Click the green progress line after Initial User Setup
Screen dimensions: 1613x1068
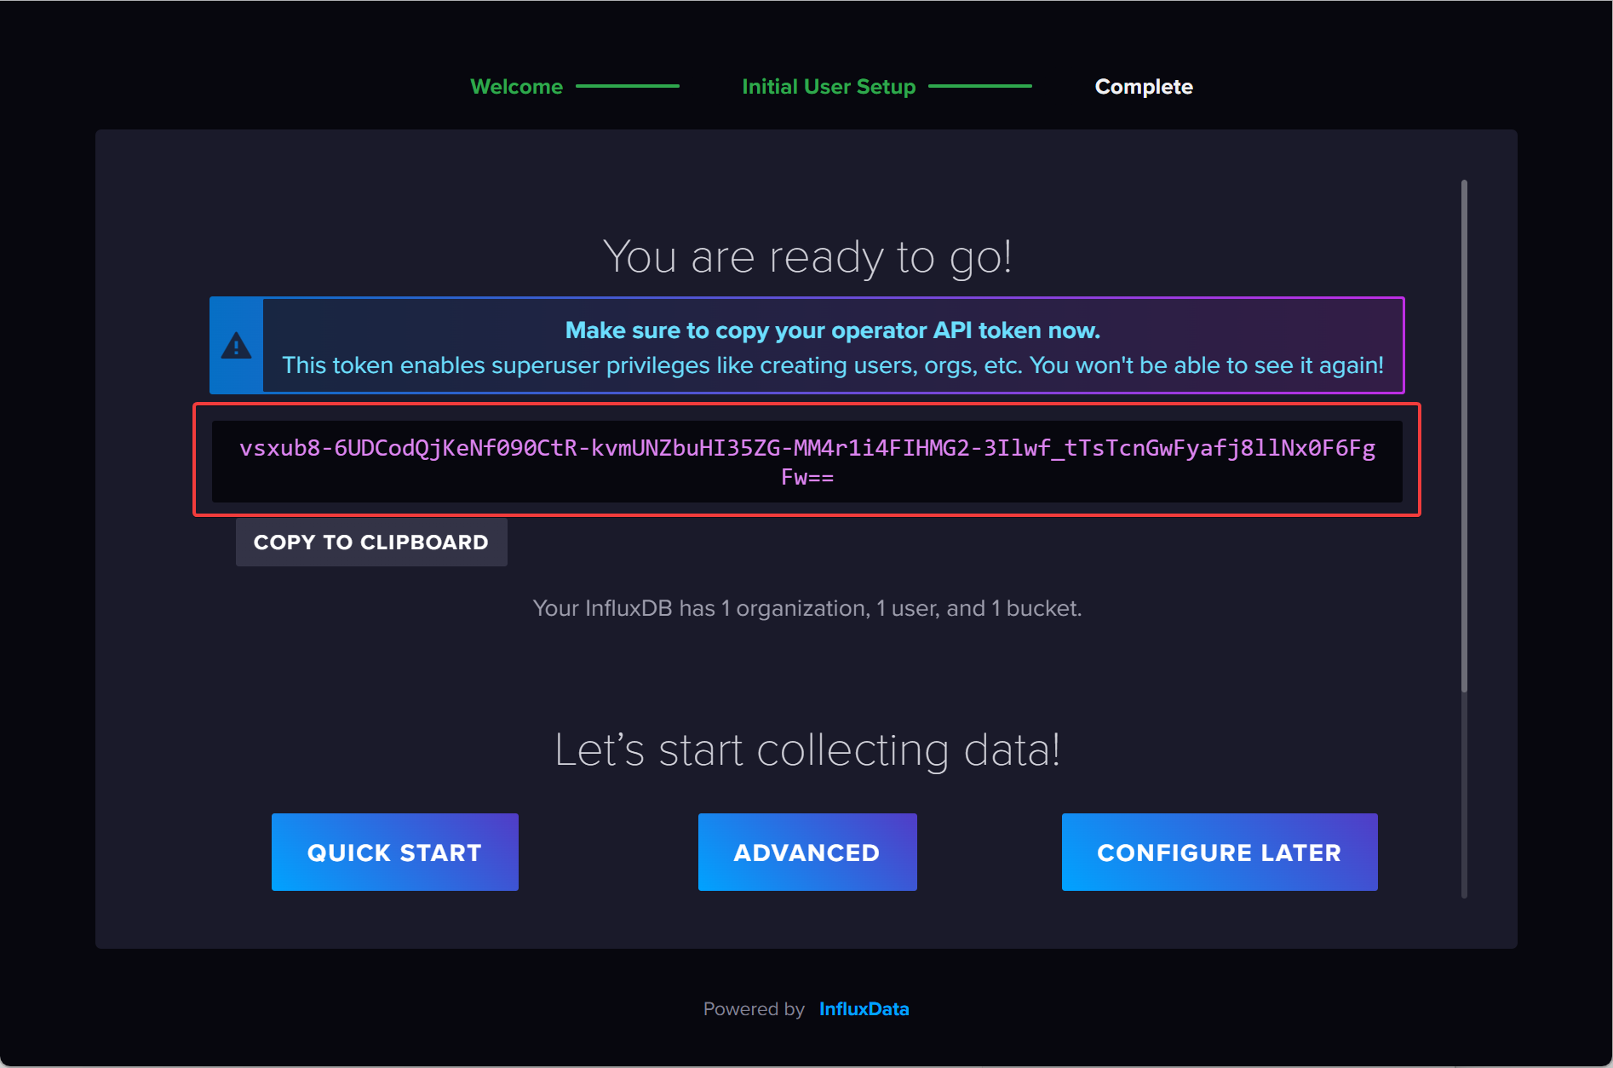click(x=979, y=86)
